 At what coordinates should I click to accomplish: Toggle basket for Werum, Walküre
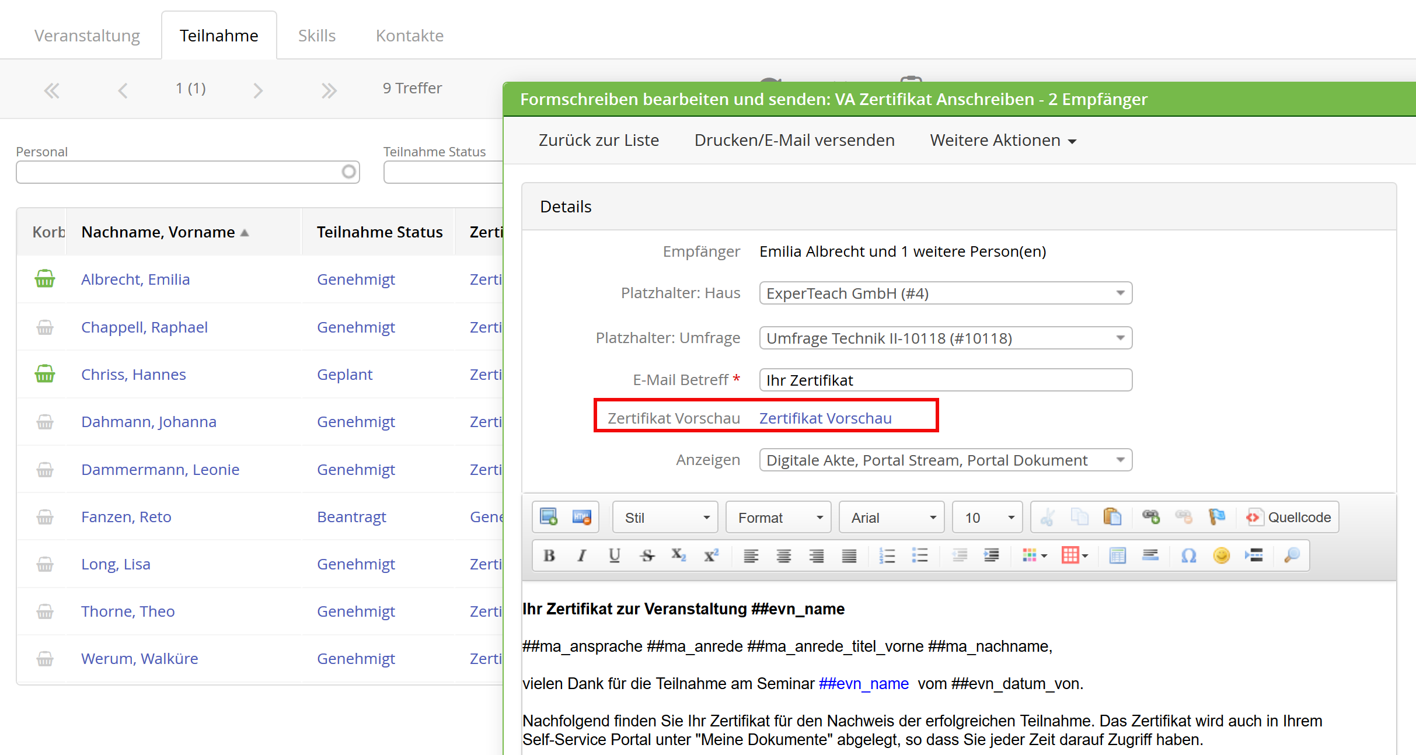[x=45, y=658]
